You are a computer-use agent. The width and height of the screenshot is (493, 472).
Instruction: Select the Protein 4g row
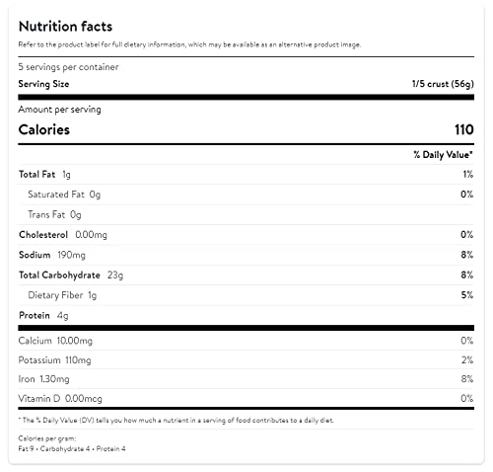(246, 315)
